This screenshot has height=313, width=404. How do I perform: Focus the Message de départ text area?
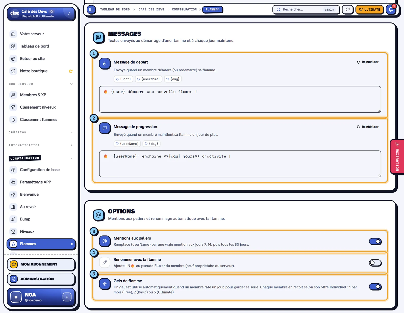tap(240, 99)
